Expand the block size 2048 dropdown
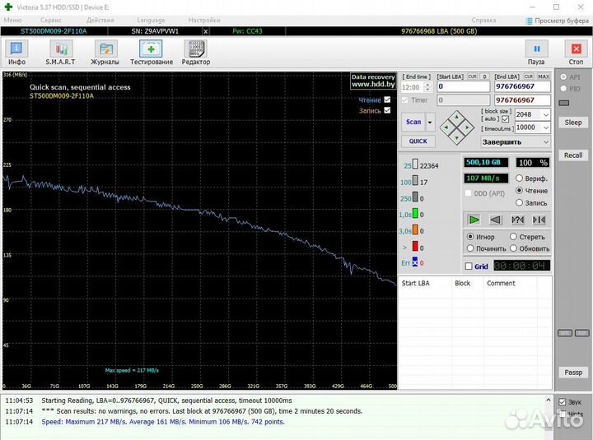The height and width of the screenshot is (440, 593). [x=546, y=115]
